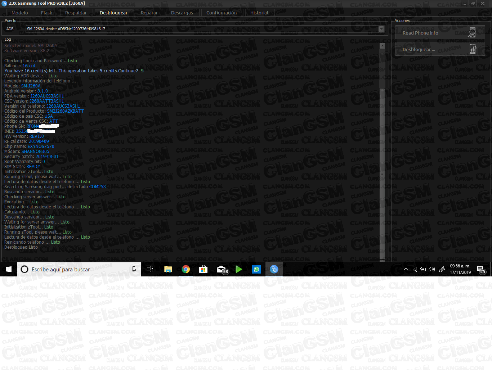
Task: Click the 'Balance: 16 crd.' log line
Action: [20, 66]
